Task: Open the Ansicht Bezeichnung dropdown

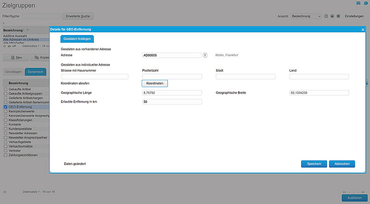Action: [x=306, y=16]
